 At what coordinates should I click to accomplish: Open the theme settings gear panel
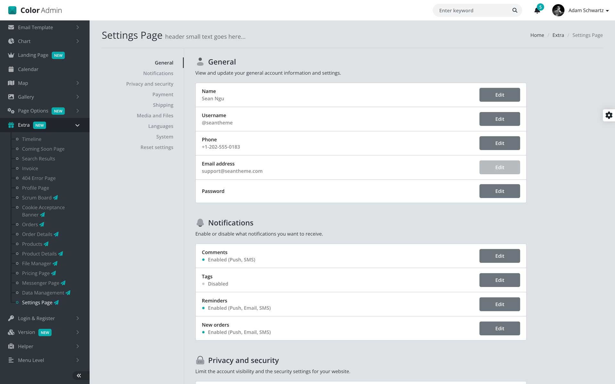pyautogui.click(x=609, y=115)
